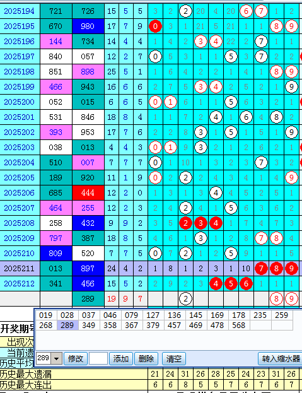Screen dimensions: 302x393
Task: Select combination 568 in the number list
Action: tap(239, 325)
